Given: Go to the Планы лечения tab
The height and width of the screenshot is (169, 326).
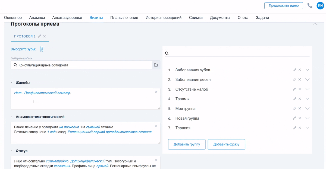Looking at the screenshot, I should coord(124,18).
